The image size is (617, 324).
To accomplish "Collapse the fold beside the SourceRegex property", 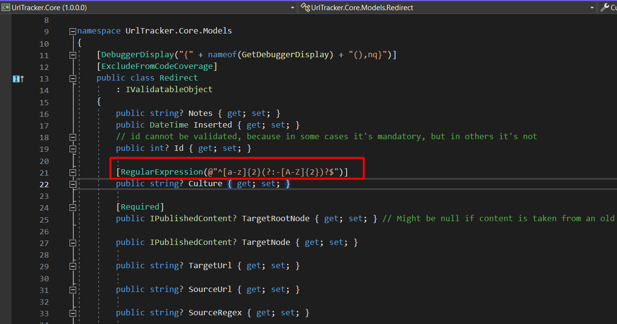I will tap(73, 312).
